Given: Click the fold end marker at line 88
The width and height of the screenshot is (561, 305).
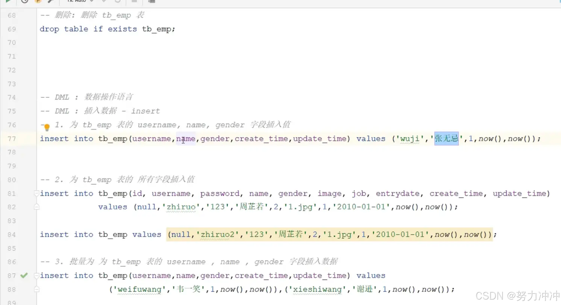Looking at the screenshot, I should (37, 289).
